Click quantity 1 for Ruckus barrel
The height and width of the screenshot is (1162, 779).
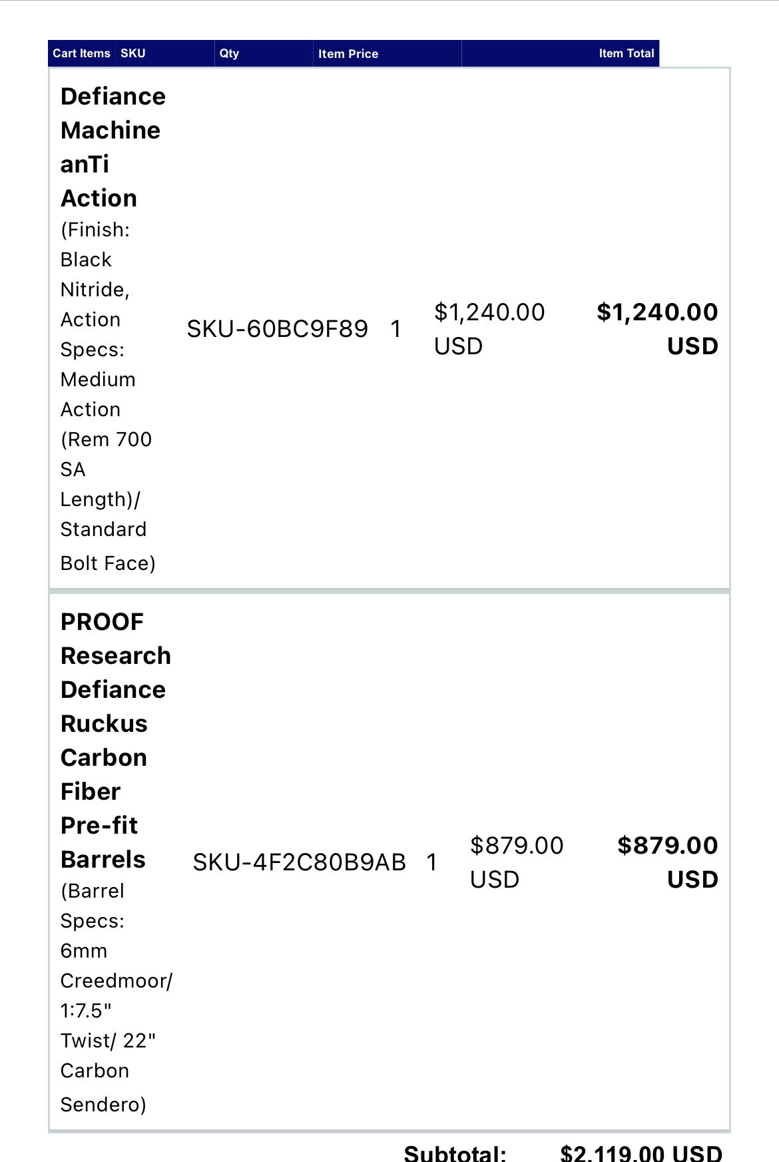[431, 862]
